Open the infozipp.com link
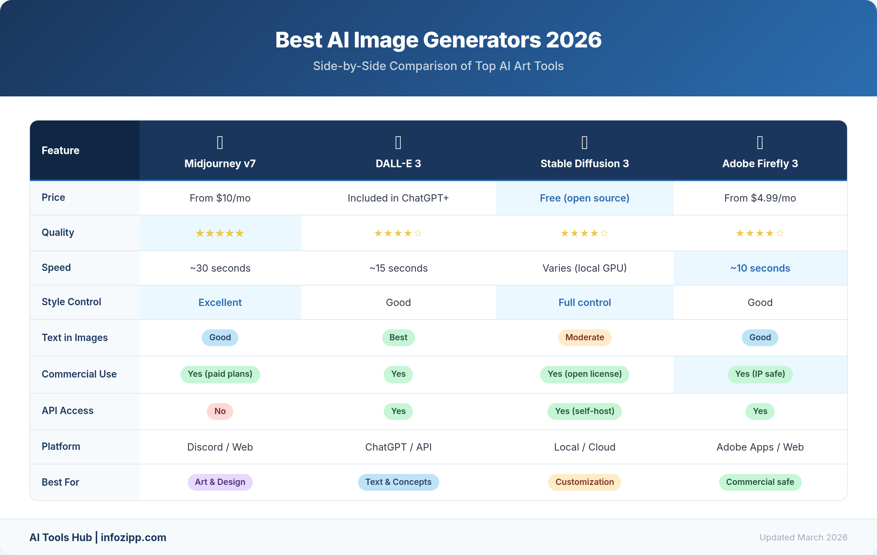Screen dimensions: 877x555 point(134,537)
